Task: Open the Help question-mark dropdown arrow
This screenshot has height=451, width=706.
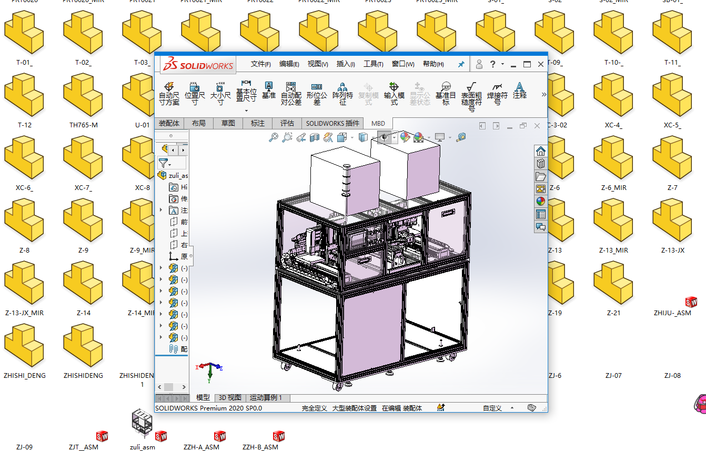Action: pos(502,64)
